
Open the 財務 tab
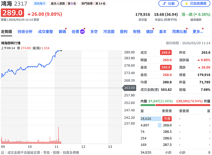click(137, 31)
